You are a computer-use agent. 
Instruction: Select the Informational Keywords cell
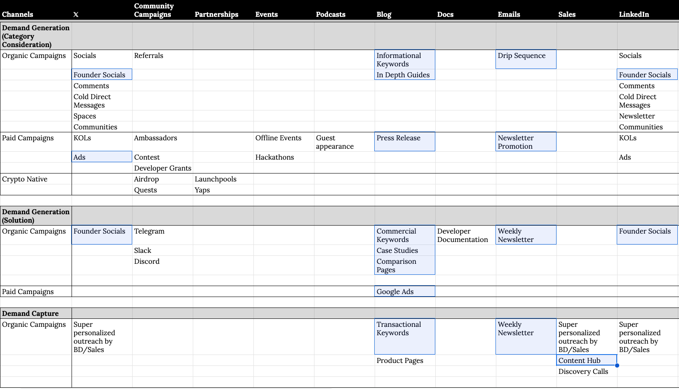(x=405, y=60)
